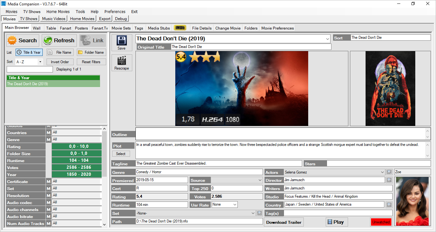Switch to the Fanart.Tv tab

(x=100, y=28)
